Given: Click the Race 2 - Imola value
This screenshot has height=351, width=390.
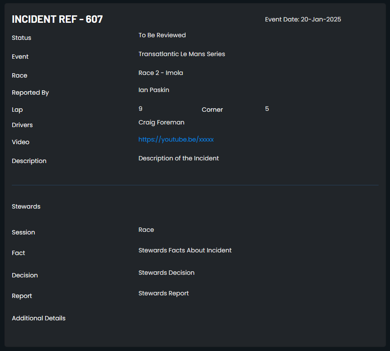Looking at the screenshot, I should (x=161, y=73).
